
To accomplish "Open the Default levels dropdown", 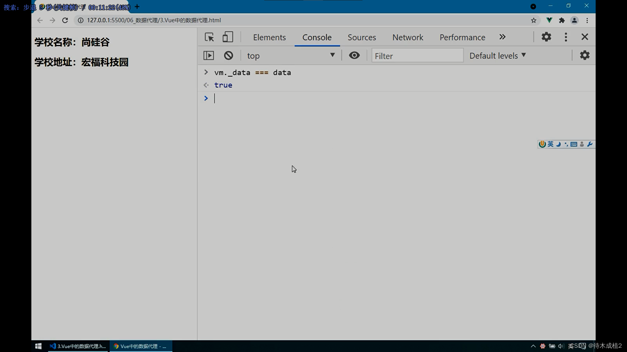I will (498, 56).
